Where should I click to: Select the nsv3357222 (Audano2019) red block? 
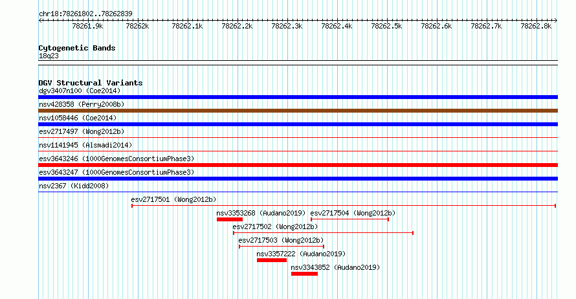coord(271,260)
